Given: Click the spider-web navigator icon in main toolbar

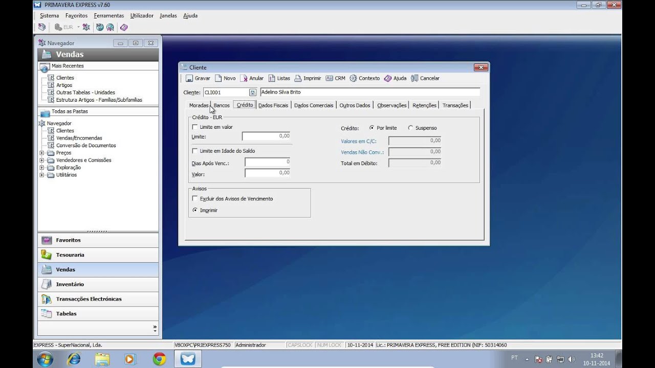Looking at the screenshot, I should tap(86, 27).
